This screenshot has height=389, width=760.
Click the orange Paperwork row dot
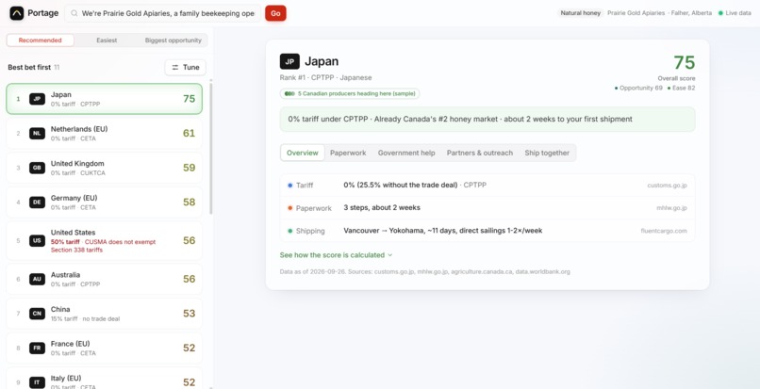pyautogui.click(x=289, y=208)
